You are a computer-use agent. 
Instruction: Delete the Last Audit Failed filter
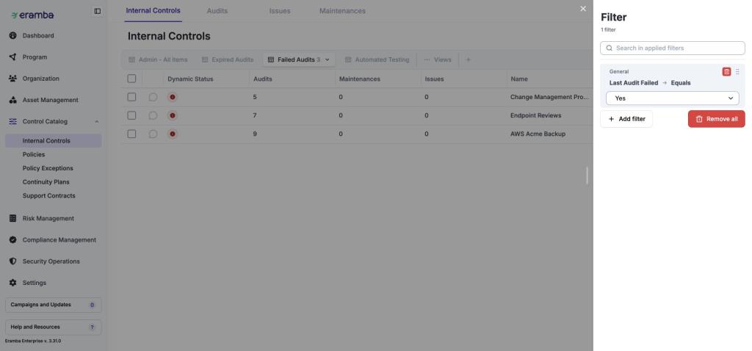pos(726,72)
